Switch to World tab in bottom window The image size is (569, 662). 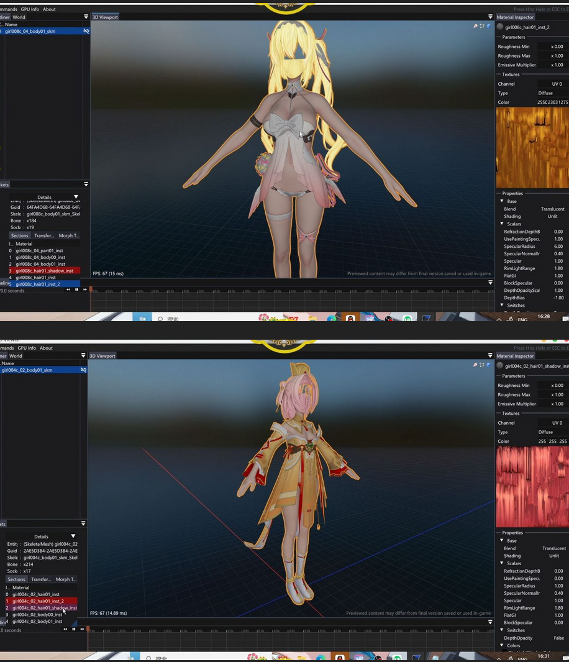(x=16, y=356)
